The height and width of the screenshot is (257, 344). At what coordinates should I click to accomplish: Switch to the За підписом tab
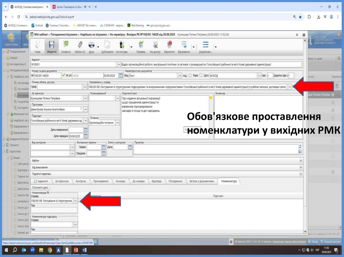coord(62,181)
